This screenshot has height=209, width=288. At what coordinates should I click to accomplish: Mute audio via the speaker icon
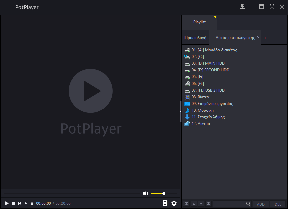coord(145,194)
